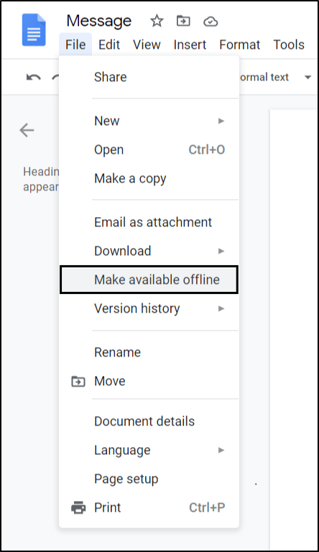Screen dimensions: 319x552
Task: Choose Email as attachment
Action: [x=149, y=222]
